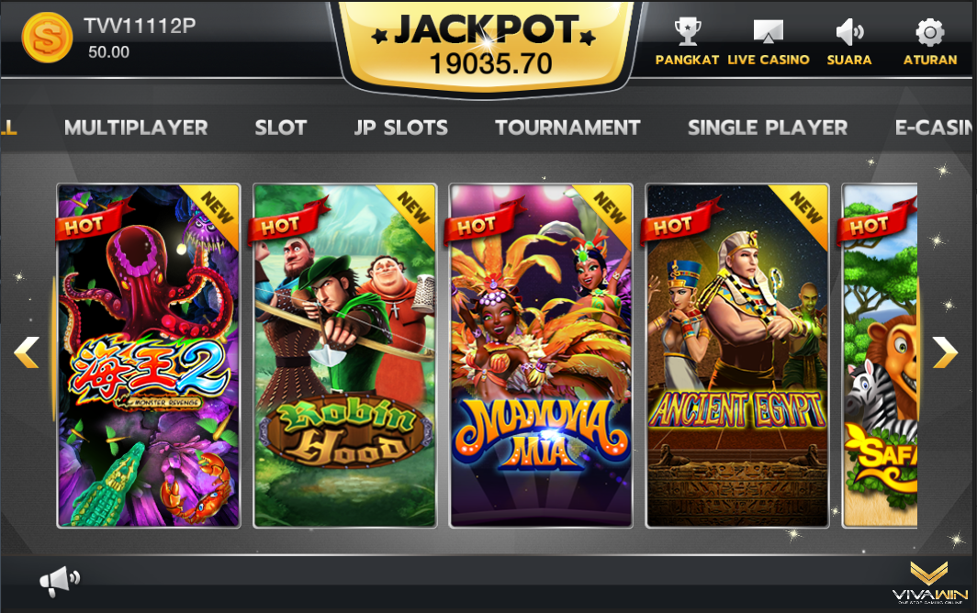Open the Tournament tab

click(x=567, y=128)
